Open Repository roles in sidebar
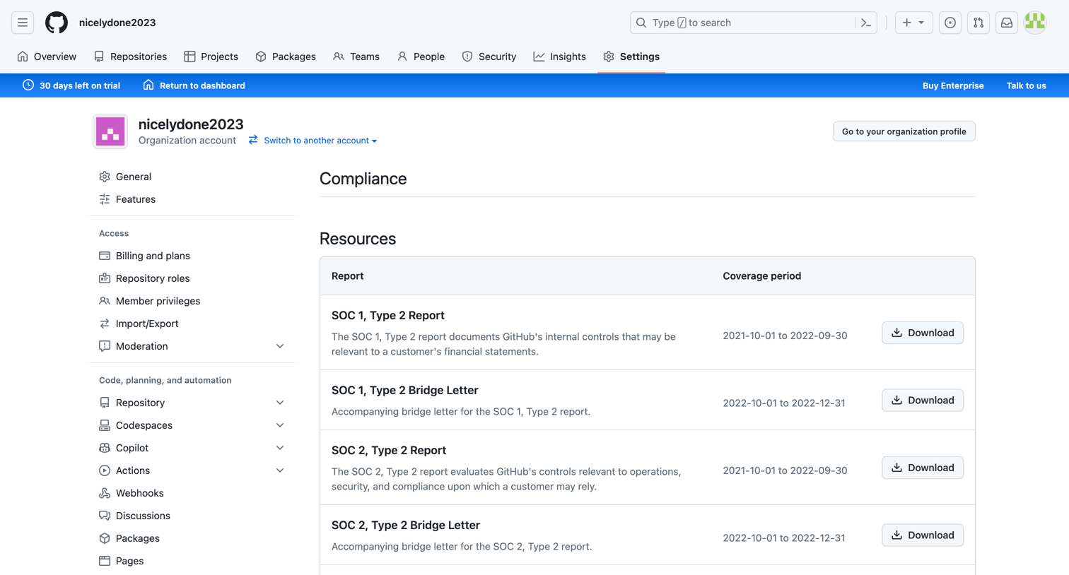 [x=192, y=278]
